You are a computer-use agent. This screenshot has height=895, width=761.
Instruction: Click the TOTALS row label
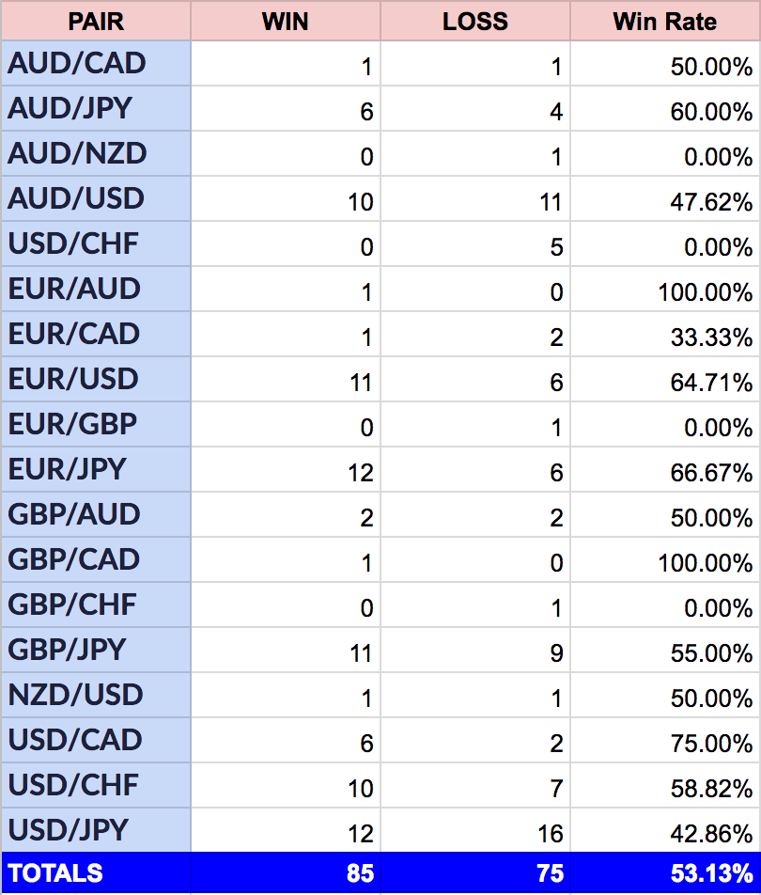pos(55,873)
